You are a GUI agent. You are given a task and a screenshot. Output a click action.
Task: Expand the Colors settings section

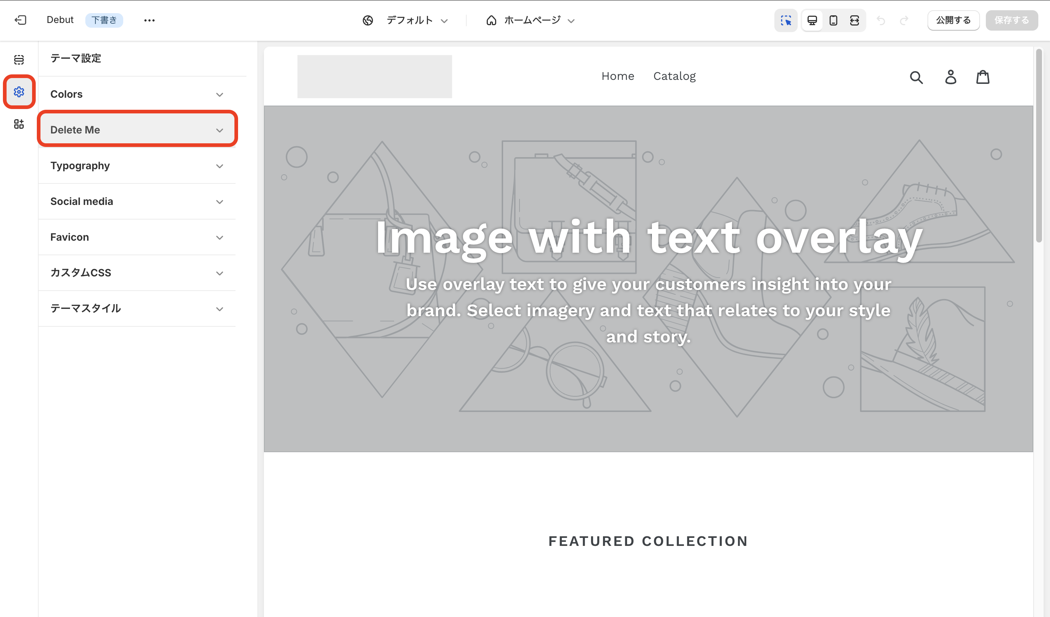137,94
